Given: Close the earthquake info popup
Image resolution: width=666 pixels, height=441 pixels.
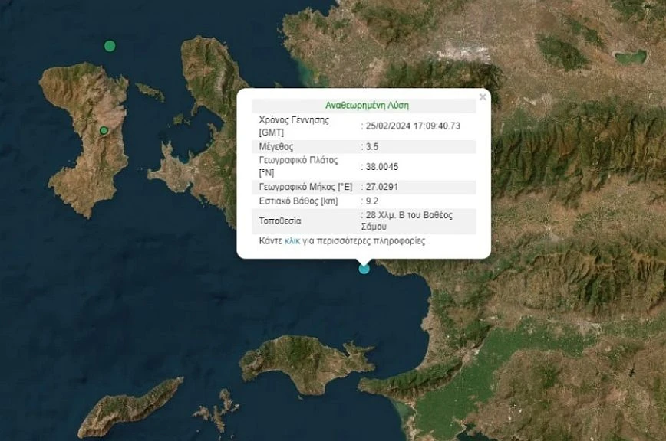Looking at the screenshot, I should tap(483, 97).
